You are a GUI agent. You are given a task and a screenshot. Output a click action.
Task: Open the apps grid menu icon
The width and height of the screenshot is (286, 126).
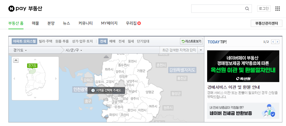(x=277, y=9)
